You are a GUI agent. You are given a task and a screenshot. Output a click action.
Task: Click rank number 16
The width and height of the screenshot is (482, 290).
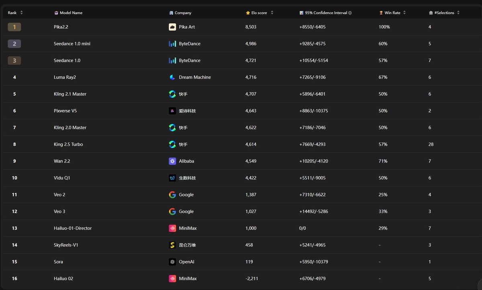(14, 278)
